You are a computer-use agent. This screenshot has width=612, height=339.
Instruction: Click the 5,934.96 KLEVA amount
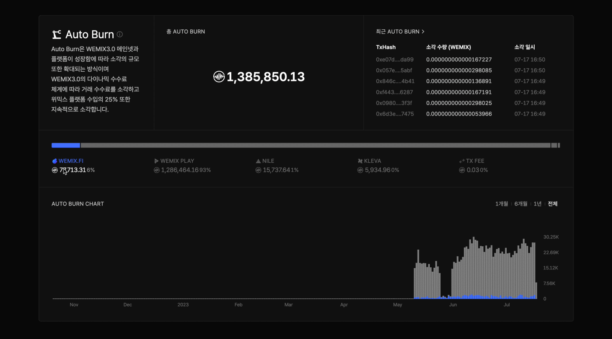pyautogui.click(x=378, y=170)
